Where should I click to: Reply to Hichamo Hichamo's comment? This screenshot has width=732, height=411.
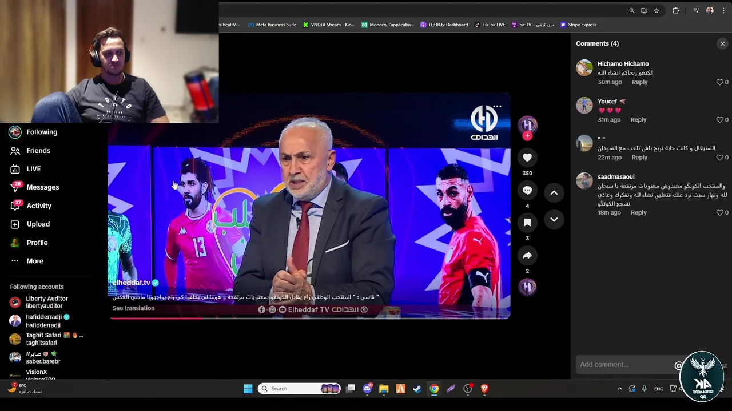pos(639,82)
